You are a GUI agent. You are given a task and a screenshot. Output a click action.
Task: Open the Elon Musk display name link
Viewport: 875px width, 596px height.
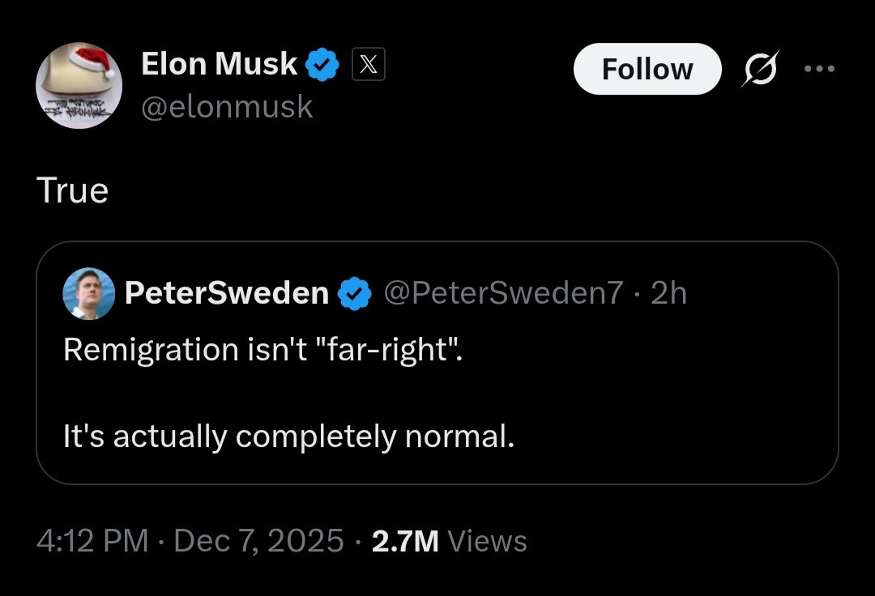click(219, 64)
